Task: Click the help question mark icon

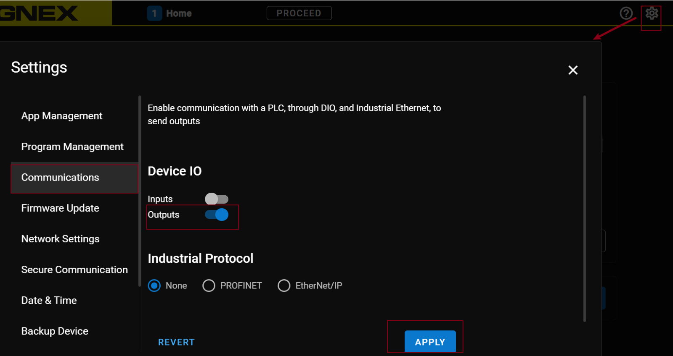Action: pyautogui.click(x=626, y=13)
